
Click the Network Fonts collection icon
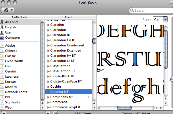[2, 92]
